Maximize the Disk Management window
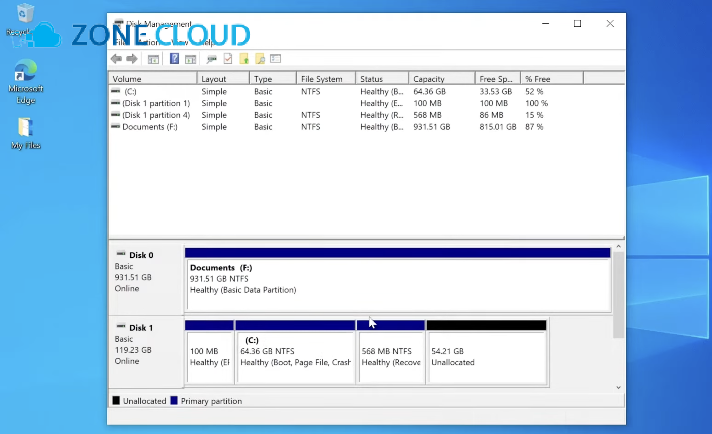712x434 pixels. (577, 24)
